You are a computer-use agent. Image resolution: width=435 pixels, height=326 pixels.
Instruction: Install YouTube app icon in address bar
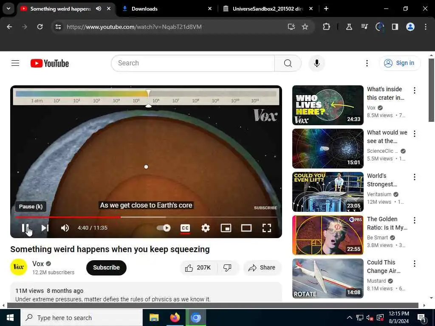291,27
